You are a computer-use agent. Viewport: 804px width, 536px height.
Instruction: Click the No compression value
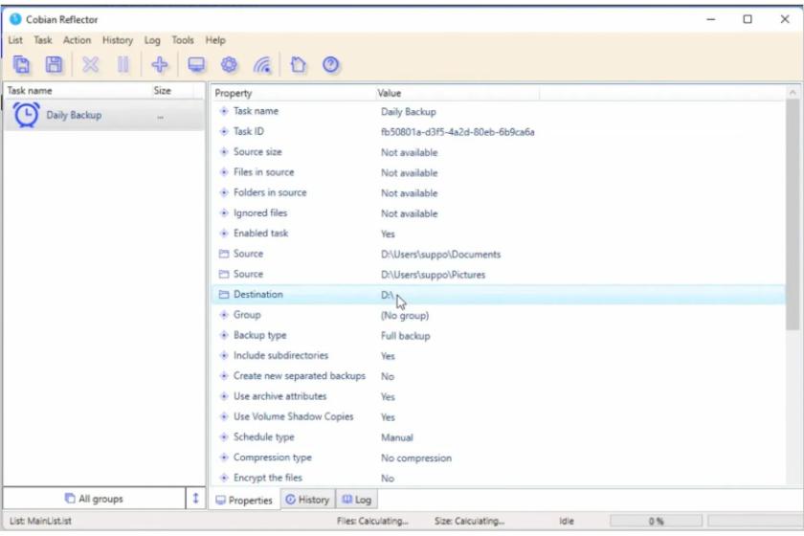[415, 458]
